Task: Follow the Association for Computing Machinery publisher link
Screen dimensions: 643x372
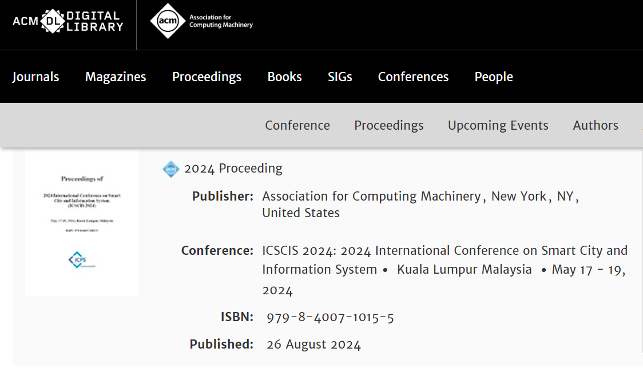Action: [371, 196]
